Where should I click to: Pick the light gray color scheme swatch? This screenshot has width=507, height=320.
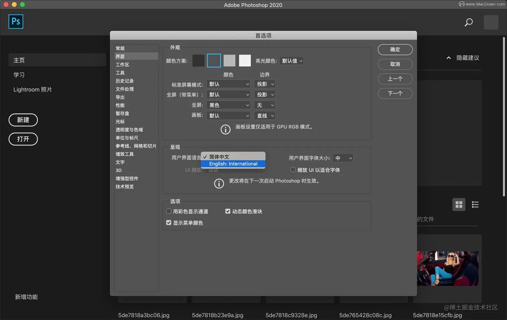click(229, 61)
